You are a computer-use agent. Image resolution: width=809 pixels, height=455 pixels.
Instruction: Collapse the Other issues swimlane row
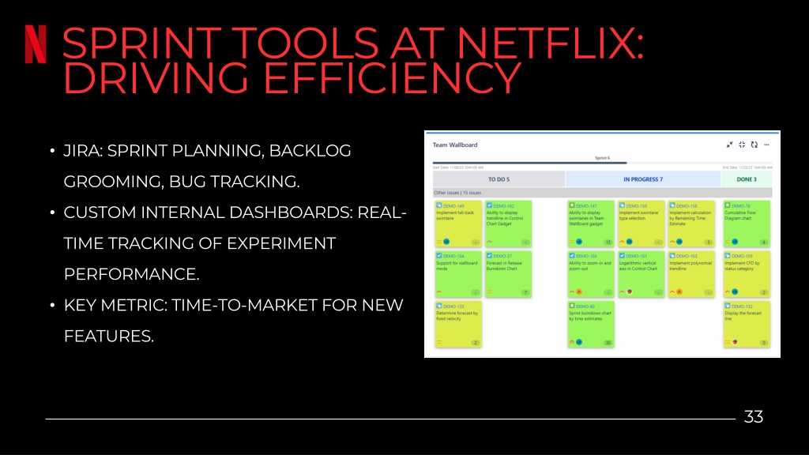pos(602,193)
